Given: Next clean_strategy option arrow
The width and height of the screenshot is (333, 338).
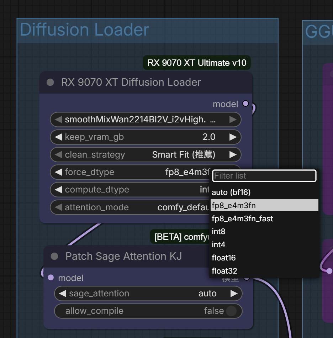Looking at the screenshot, I should (x=233, y=154).
